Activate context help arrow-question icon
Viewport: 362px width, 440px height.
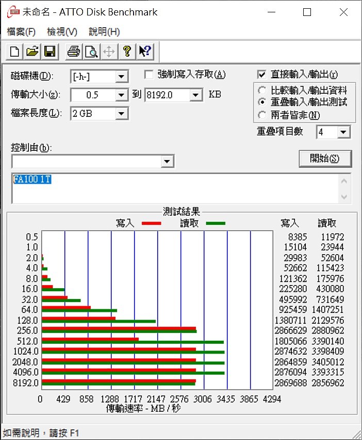145,51
